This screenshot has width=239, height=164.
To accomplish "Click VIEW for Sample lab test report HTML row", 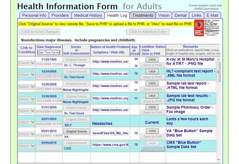I will point(152,84).
